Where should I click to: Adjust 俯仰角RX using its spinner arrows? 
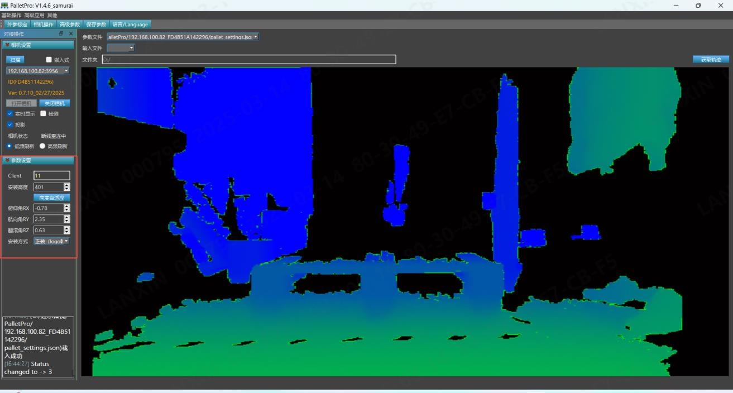pyautogui.click(x=67, y=208)
